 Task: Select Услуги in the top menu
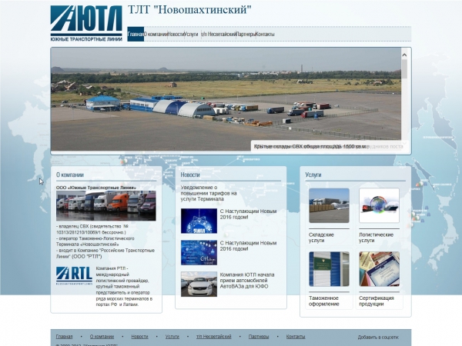(x=192, y=34)
